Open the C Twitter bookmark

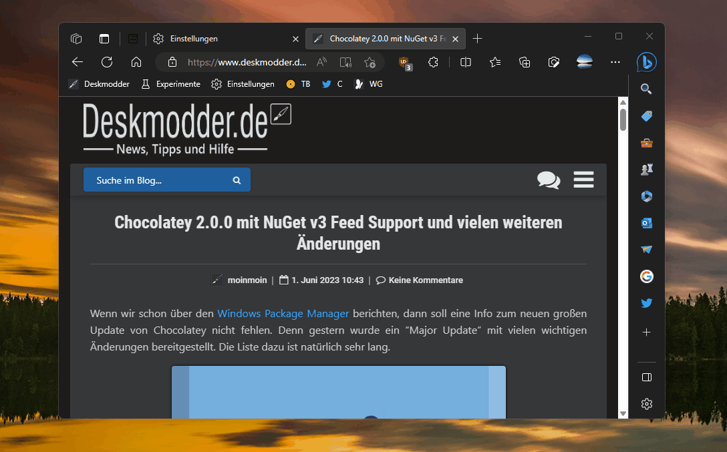(333, 84)
